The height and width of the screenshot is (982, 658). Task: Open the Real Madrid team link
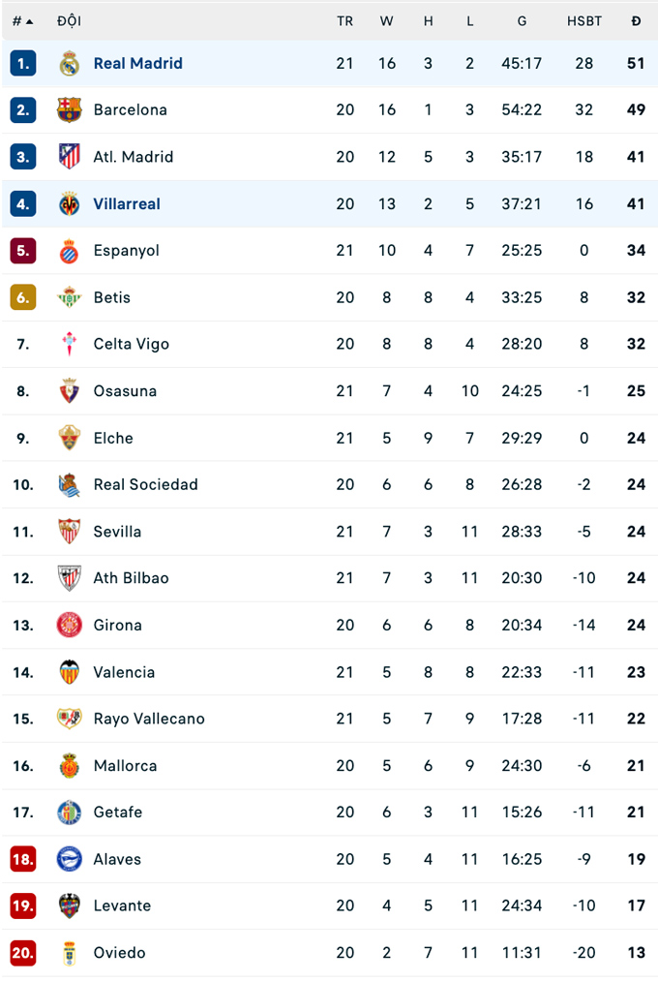137,64
